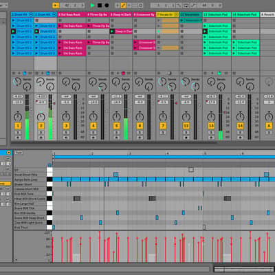Select the 14 Sidechain Pad track header
Viewport: 275px width, 275px height.
pyautogui.click(x=245, y=14)
